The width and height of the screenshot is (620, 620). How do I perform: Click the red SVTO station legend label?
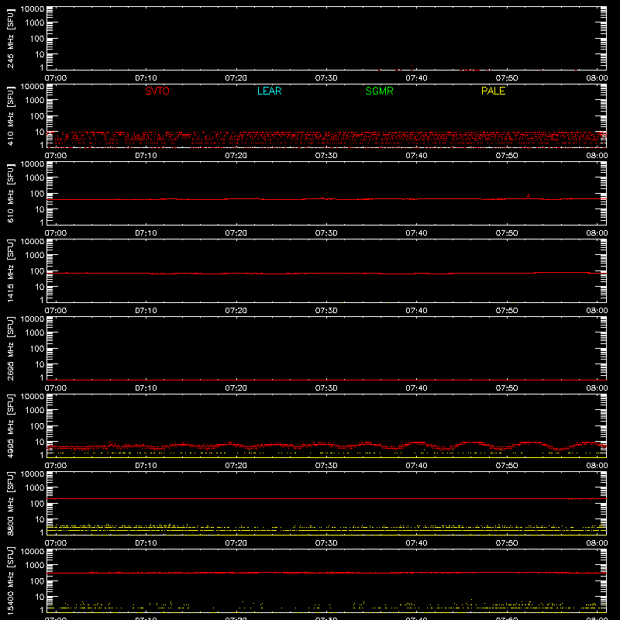157,91
